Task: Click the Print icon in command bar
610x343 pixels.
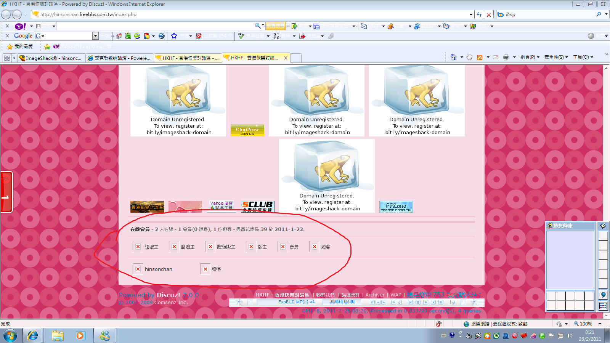Action: [x=506, y=57]
